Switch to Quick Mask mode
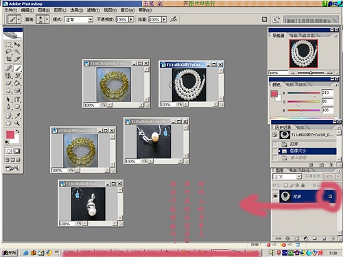 [16, 151]
